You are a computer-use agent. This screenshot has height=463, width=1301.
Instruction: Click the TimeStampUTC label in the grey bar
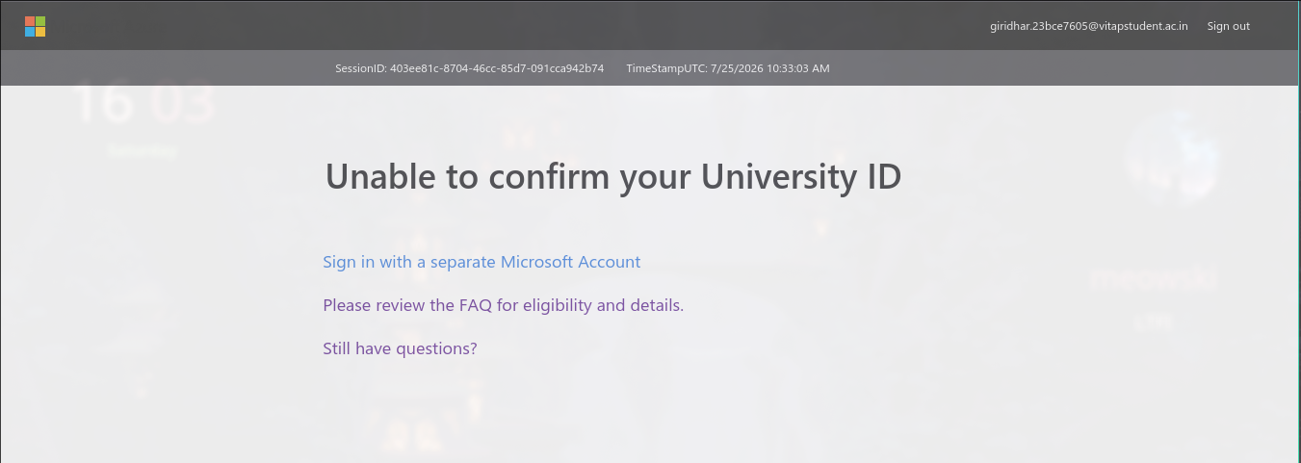(x=666, y=68)
